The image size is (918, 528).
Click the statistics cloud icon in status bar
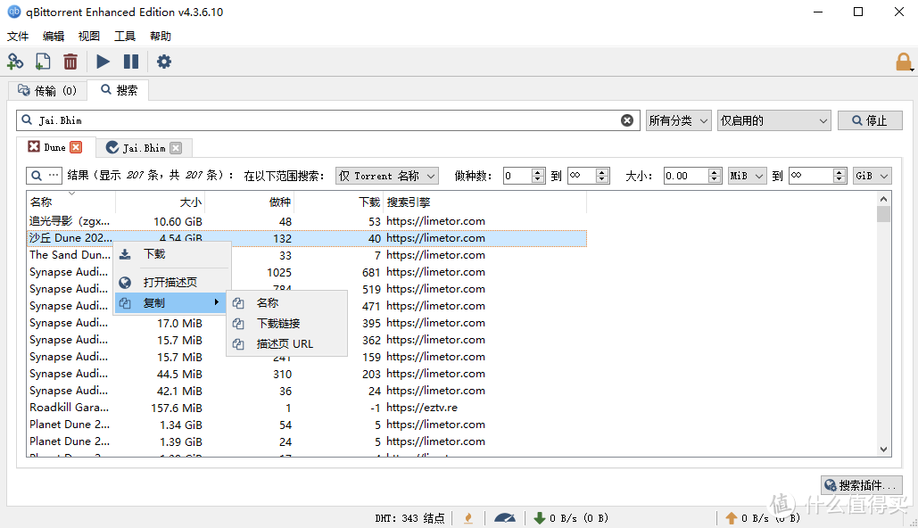(505, 517)
